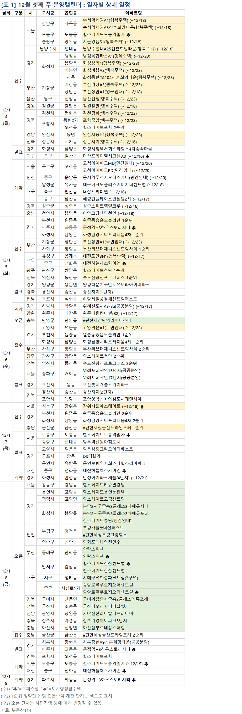Click the table title 12월 셋째 주 분양캘린더
The image size is (242, 714).
(65, 5)
